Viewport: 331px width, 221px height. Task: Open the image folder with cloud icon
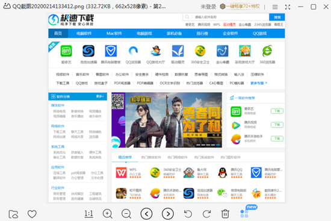[x=13, y=214]
